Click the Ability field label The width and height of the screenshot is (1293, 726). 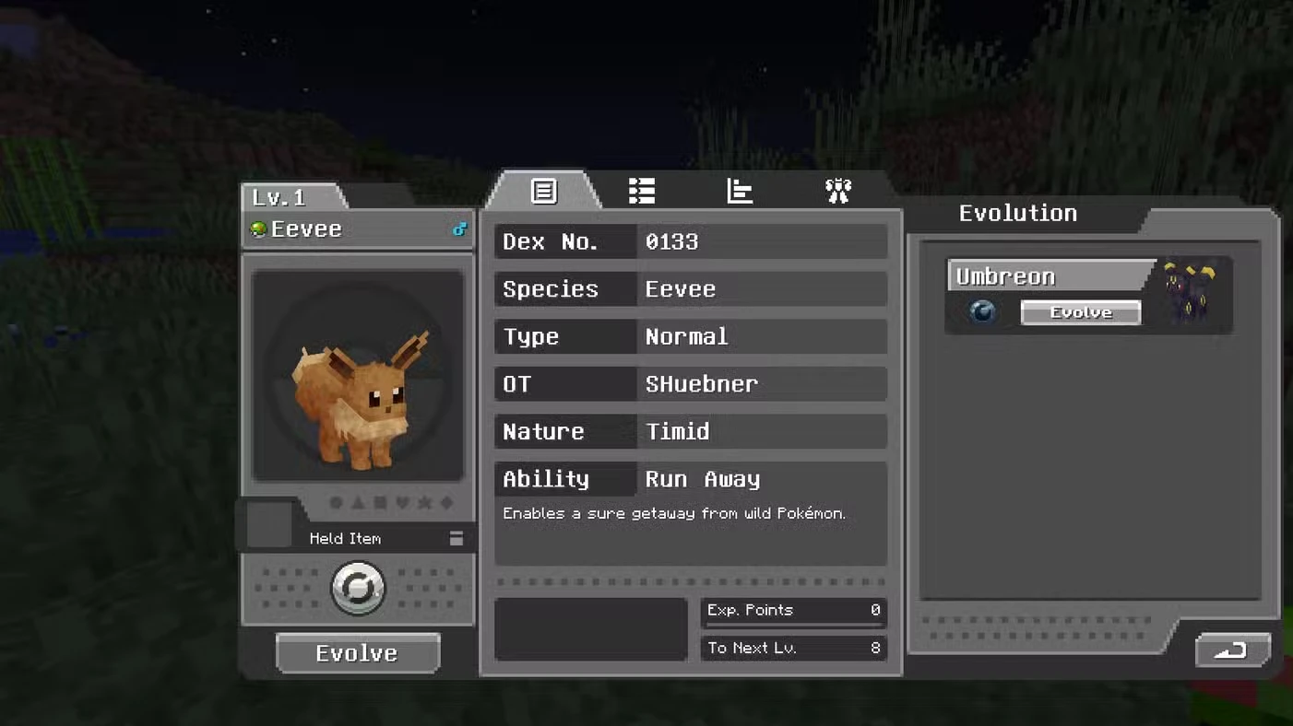545,479
